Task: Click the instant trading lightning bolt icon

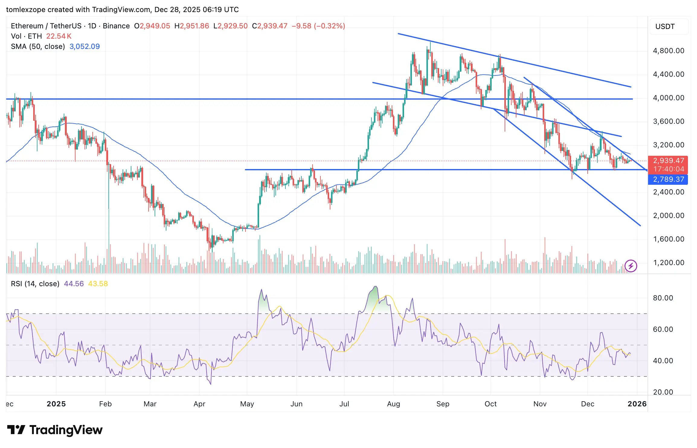Action: point(631,266)
